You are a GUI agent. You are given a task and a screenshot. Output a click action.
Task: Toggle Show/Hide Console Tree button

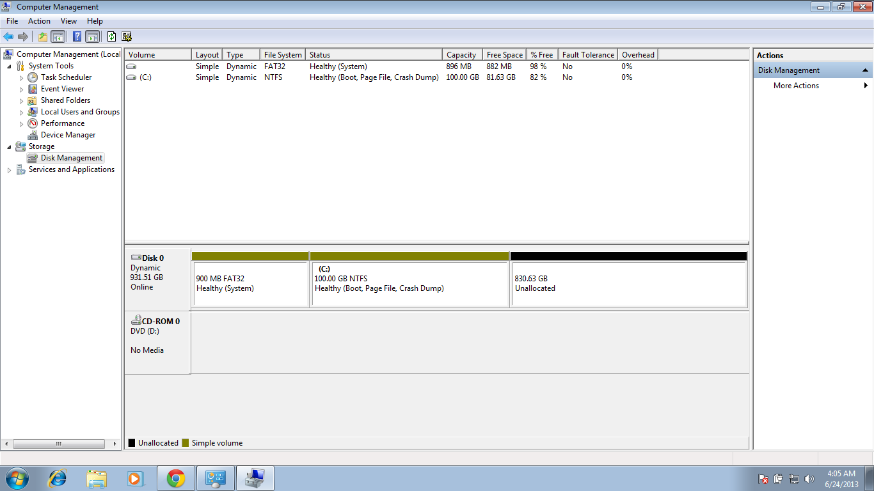(x=58, y=36)
